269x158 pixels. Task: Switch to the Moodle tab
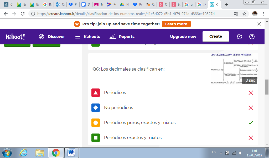[x=150, y=4]
